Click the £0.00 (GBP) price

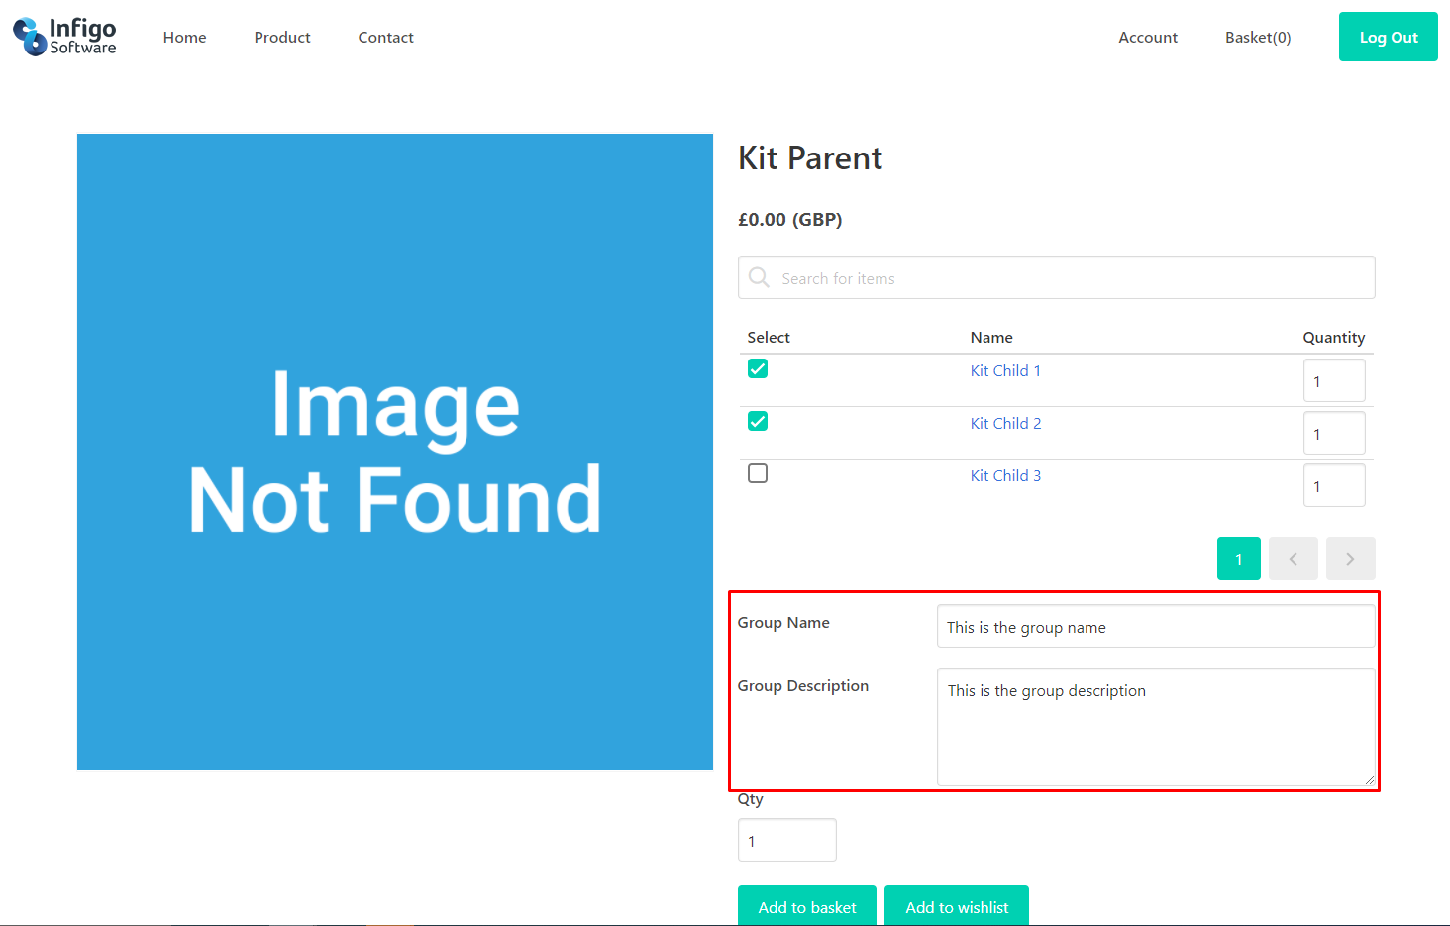point(790,219)
